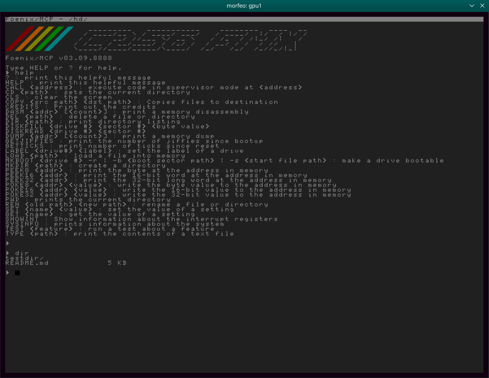Close the morfeo gpu1 window
489x378 pixels.
coord(482,6)
